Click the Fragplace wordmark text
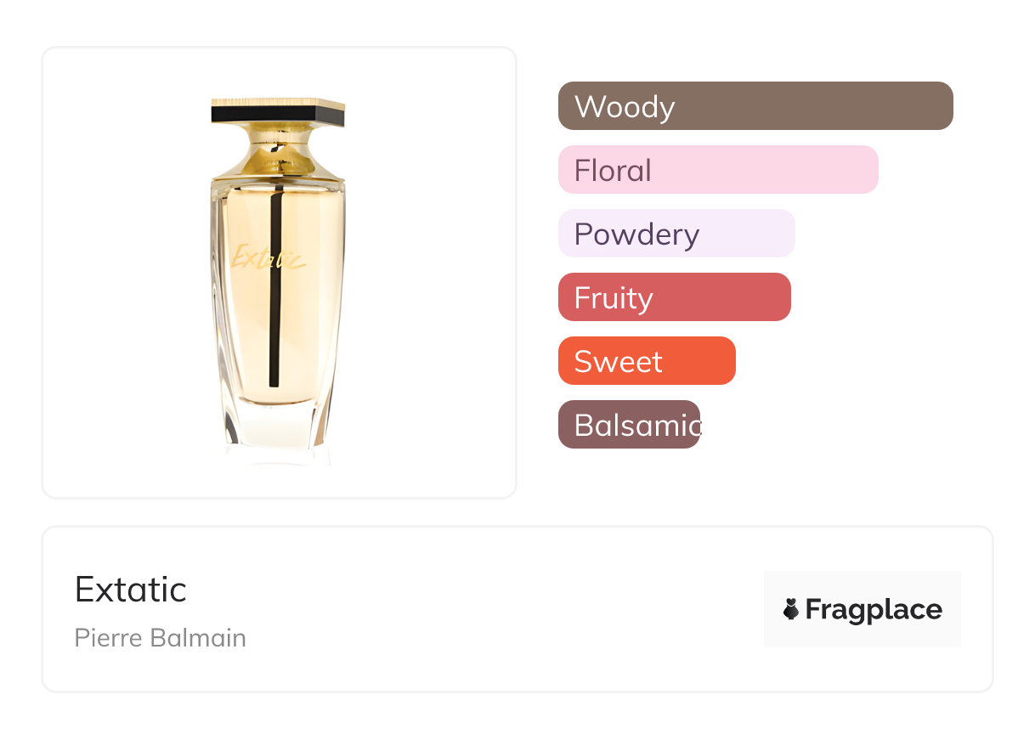Screen dimensions: 1035x734 [x=874, y=609]
